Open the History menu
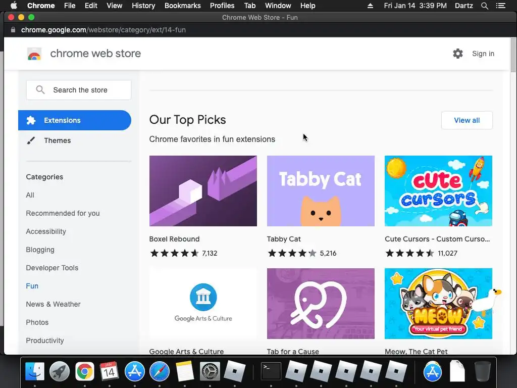 143,6
